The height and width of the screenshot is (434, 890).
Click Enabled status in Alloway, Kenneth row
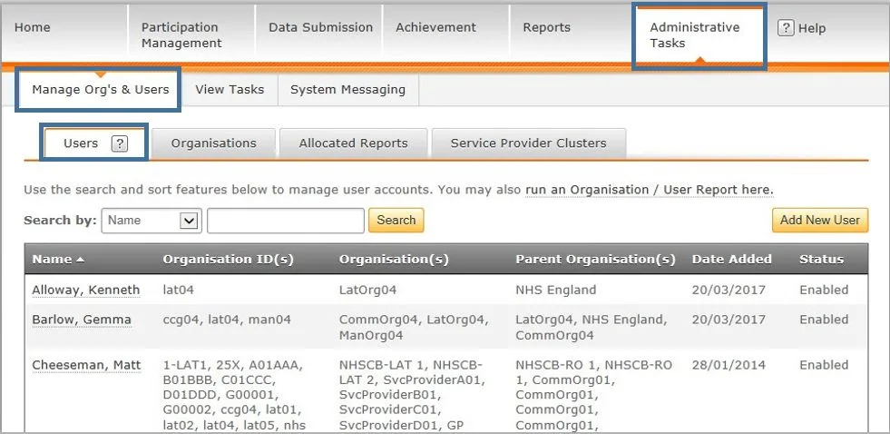click(824, 291)
